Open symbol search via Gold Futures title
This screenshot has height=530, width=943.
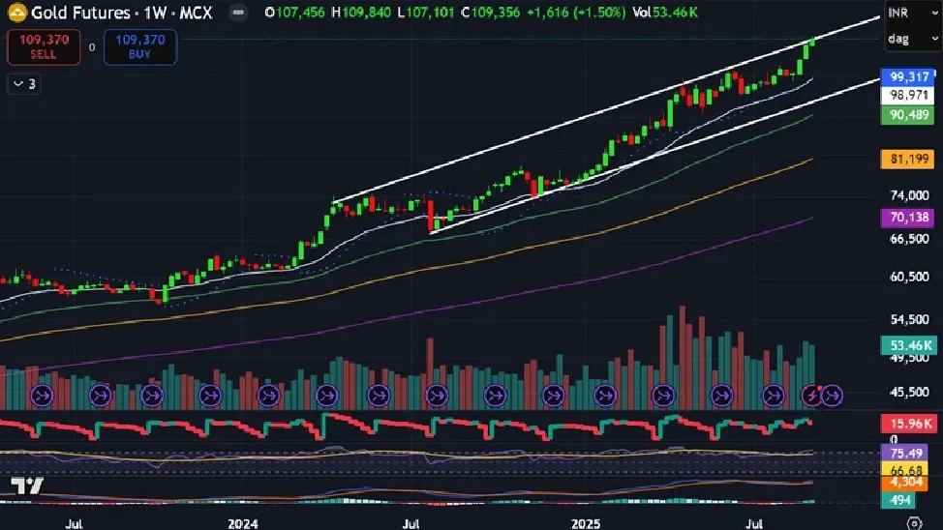pyautogui.click(x=121, y=12)
